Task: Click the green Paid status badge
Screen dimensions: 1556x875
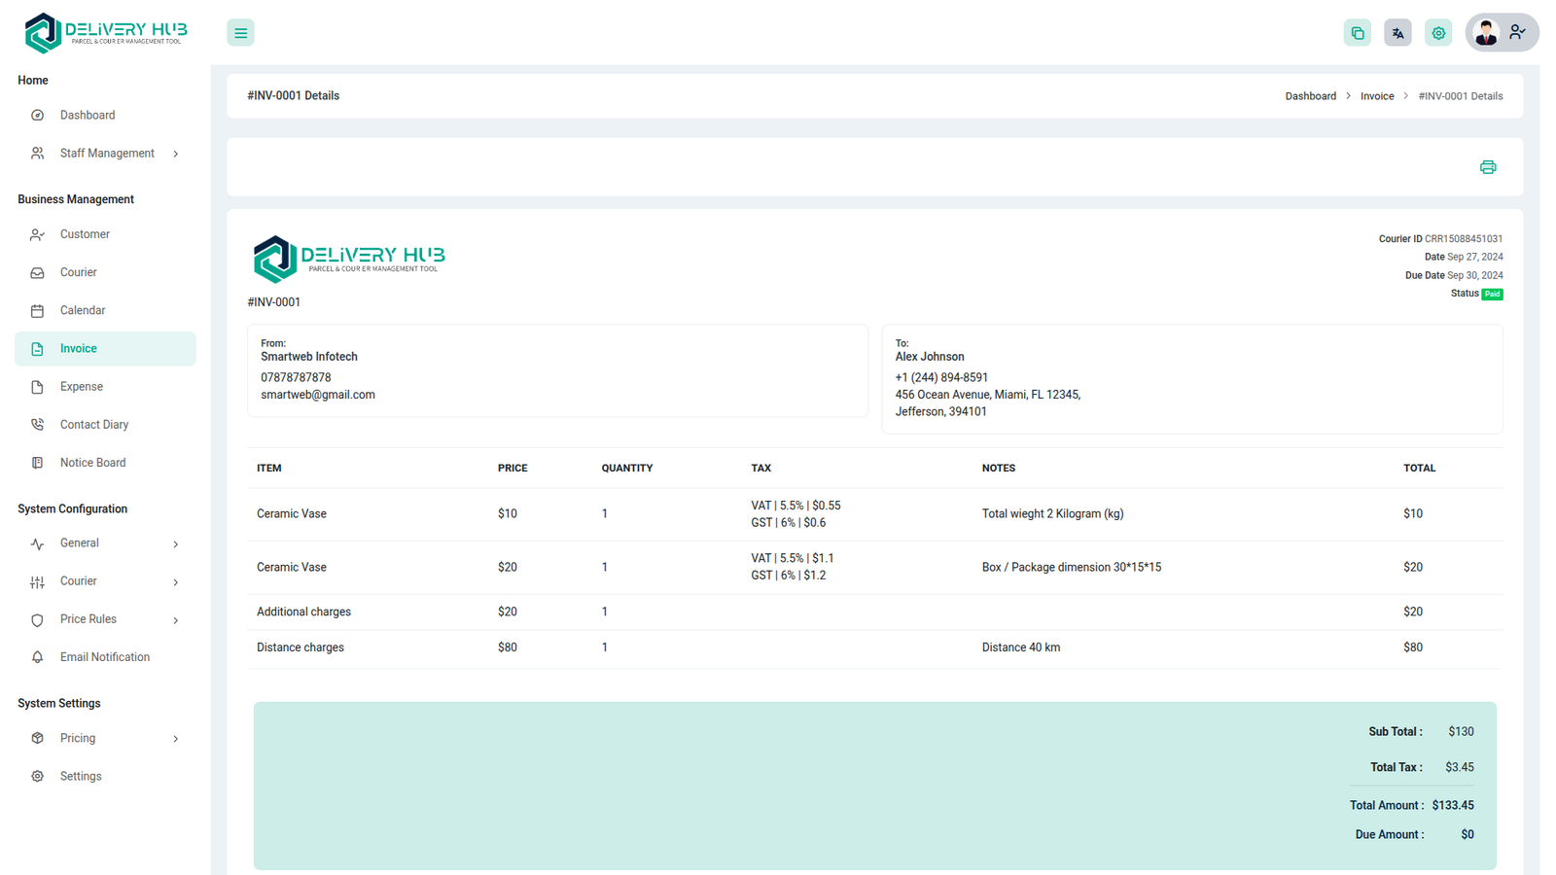Action: click(1491, 294)
